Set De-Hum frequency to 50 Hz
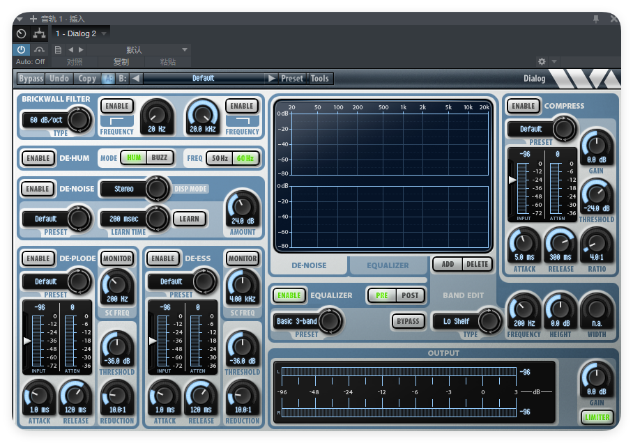633x443 pixels. 220,158
